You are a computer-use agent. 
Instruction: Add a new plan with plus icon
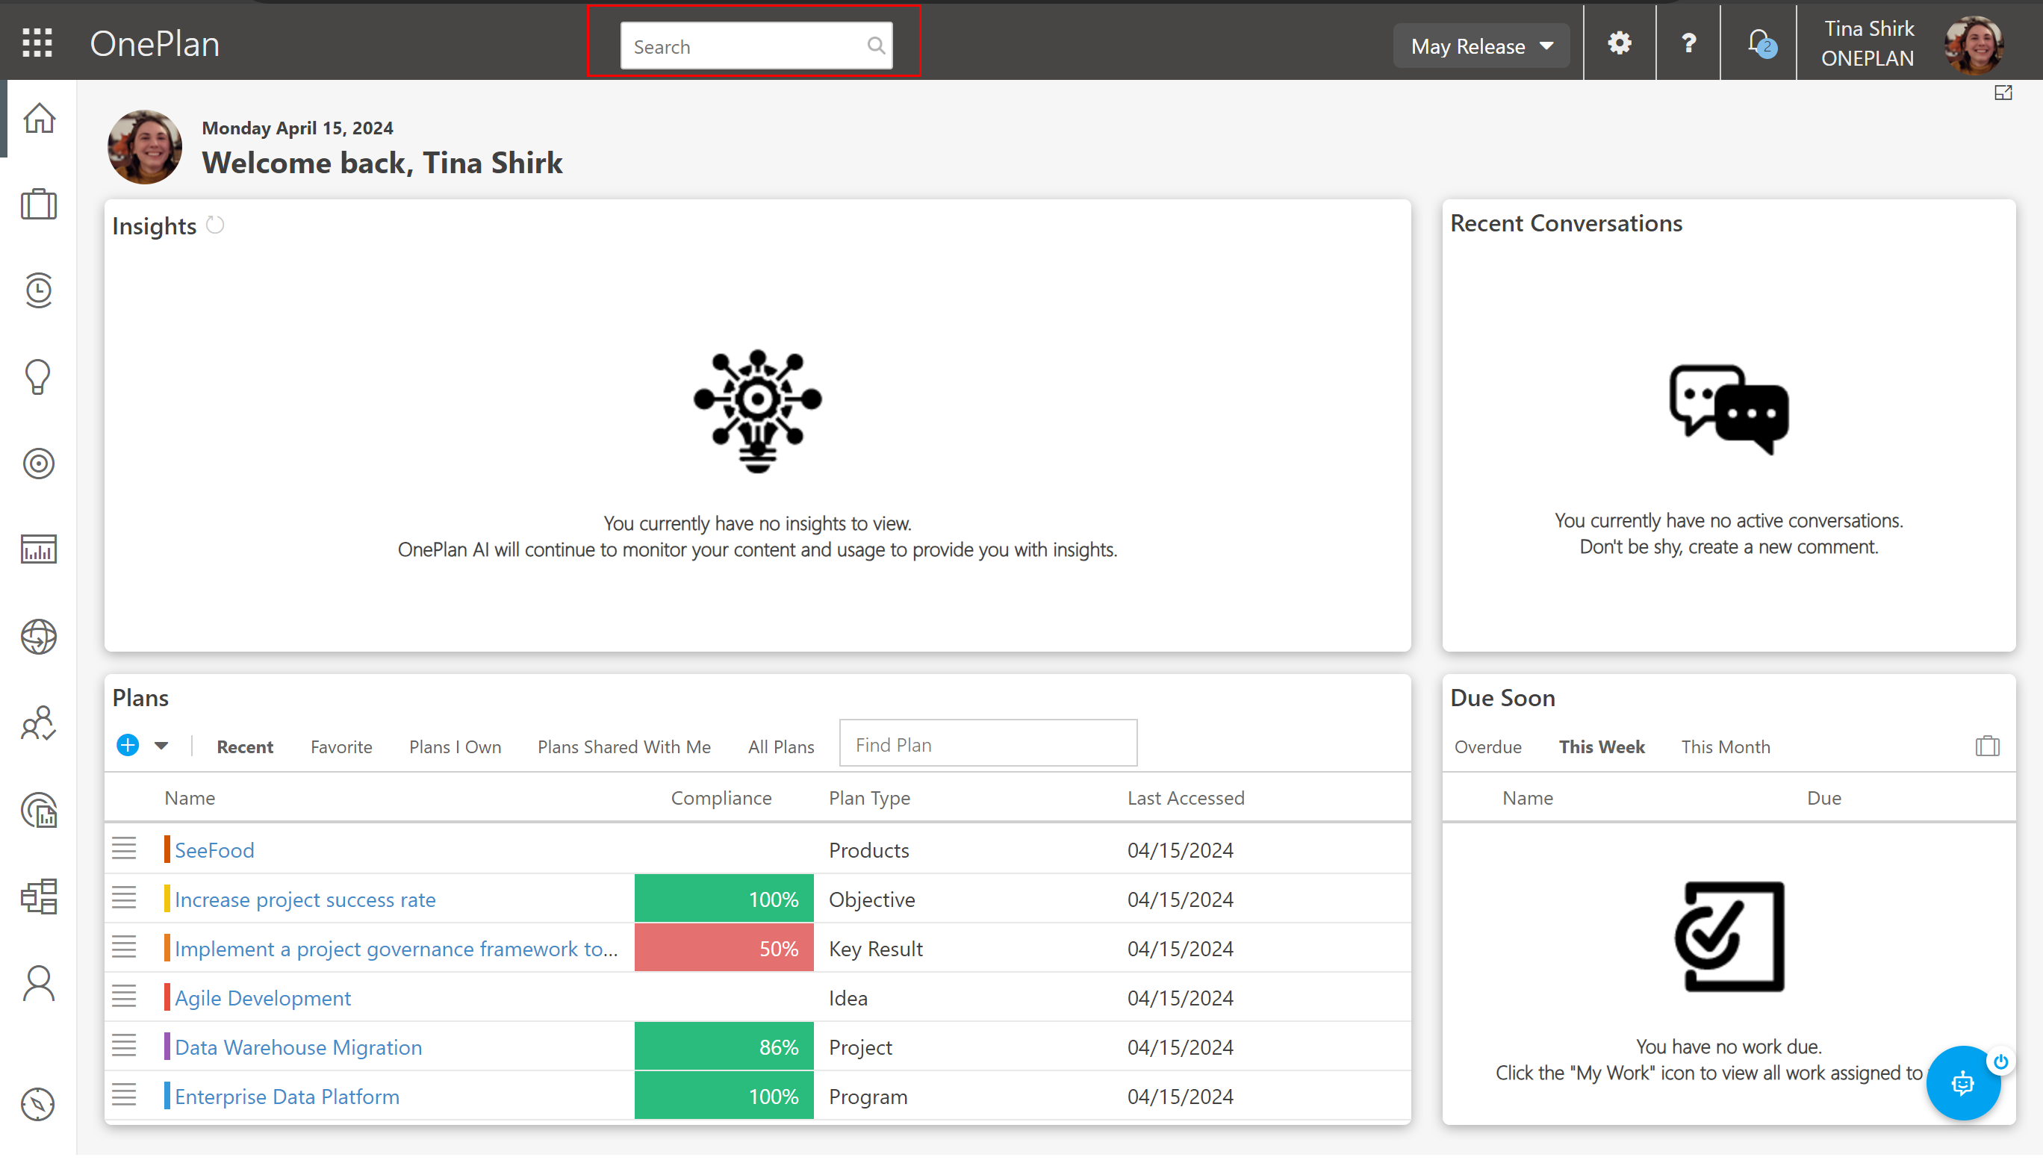128,747
